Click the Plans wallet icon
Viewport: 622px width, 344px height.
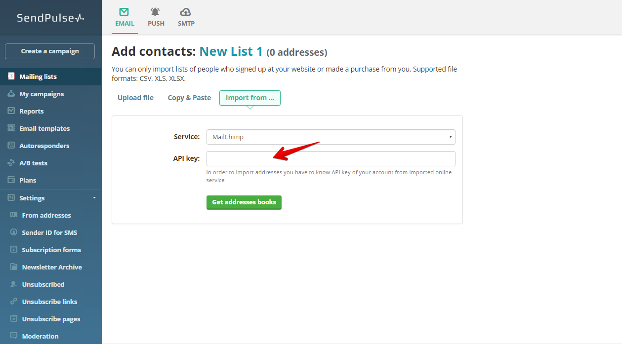click(11, 180)
